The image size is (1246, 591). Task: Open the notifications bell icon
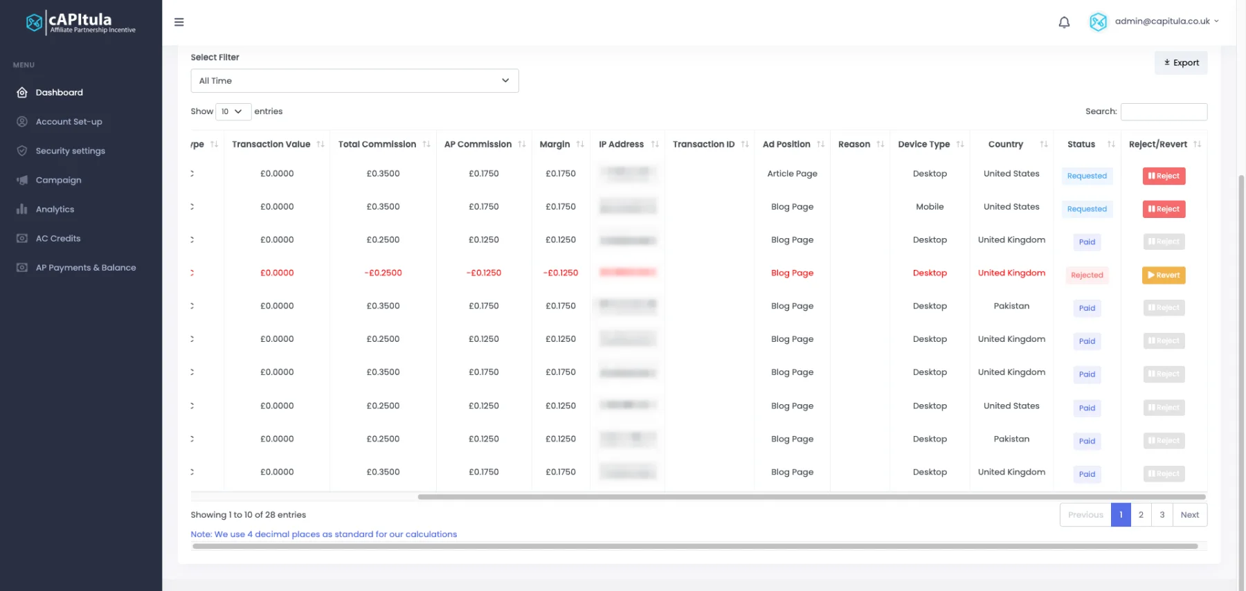click(1064, 22)
